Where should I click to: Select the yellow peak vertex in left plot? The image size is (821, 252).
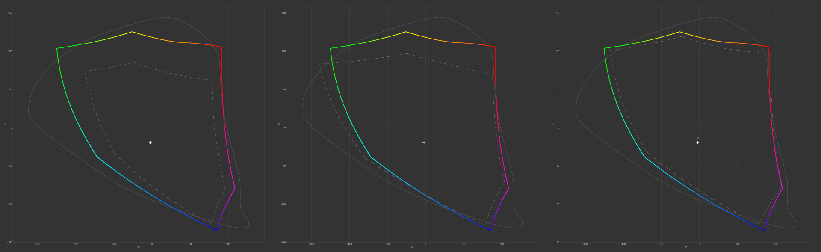click(132, 32)
